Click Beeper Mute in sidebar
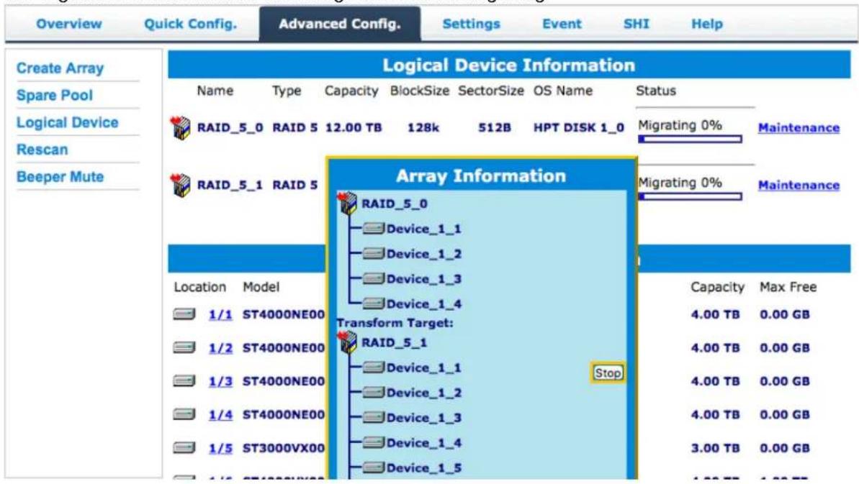This screenshot has height=484, width=859. click(60, 177)
